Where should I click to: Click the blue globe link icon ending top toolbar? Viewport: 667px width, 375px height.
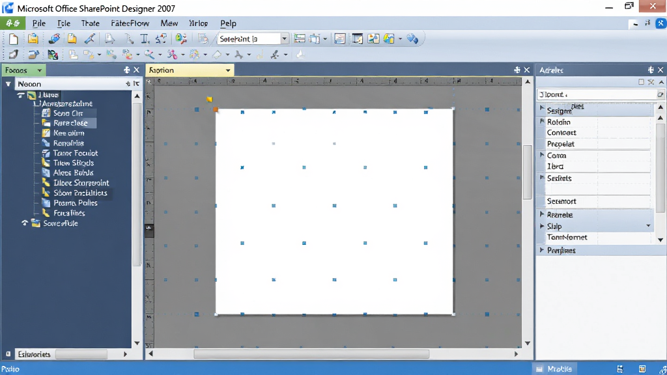click(x=412, y=38)
